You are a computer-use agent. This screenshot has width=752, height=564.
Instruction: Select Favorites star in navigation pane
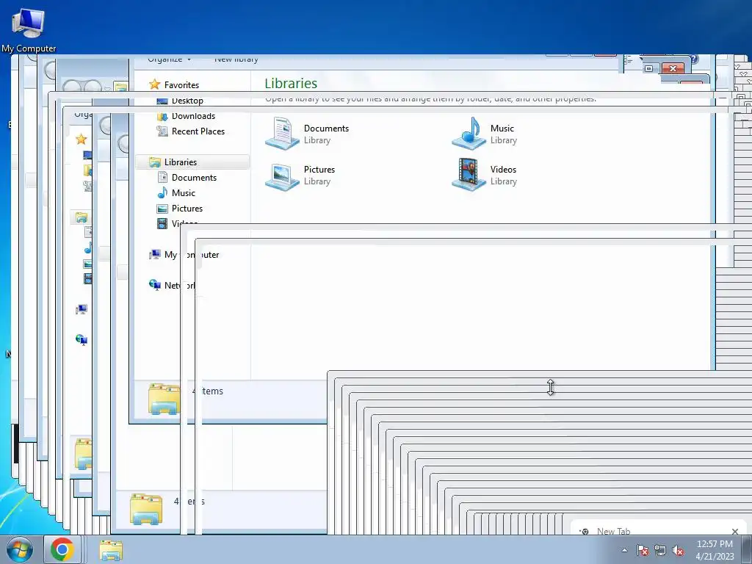(x=154, y=85)
